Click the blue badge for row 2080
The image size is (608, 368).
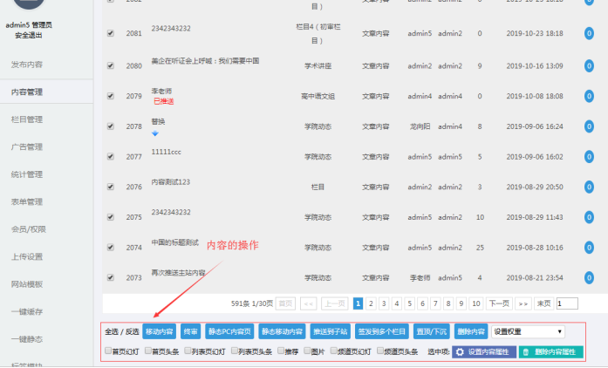point(590,66)
